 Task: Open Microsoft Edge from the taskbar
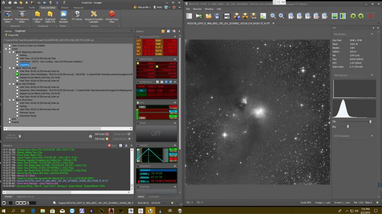[33, 211]
